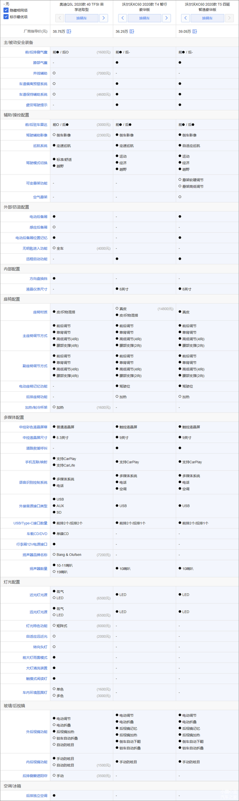Click the (14800元) price for 真皮 option
The width and height of the screenshot is (239, 801).
166,309
